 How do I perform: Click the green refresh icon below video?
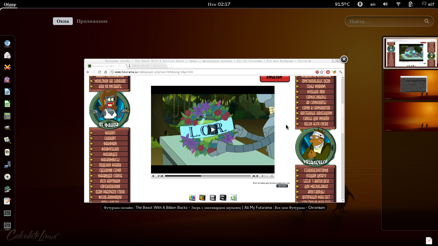click(x=233, y=198)
